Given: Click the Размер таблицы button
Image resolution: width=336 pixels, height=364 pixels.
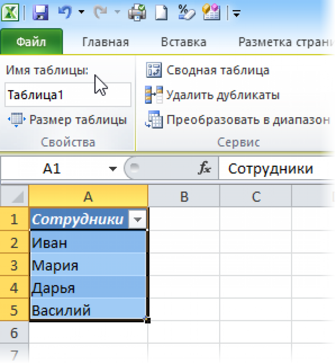Looking at the screenshot, I should tap(67, 120).
